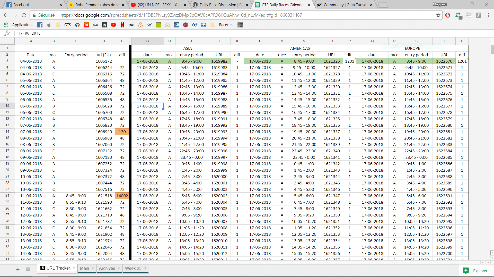Image resolution: width=494 pixels, height=277 pixels.
Task: Expand the Week 23 tab dropdown arrow
Action: pyautogui.click(x=145, y=268)
